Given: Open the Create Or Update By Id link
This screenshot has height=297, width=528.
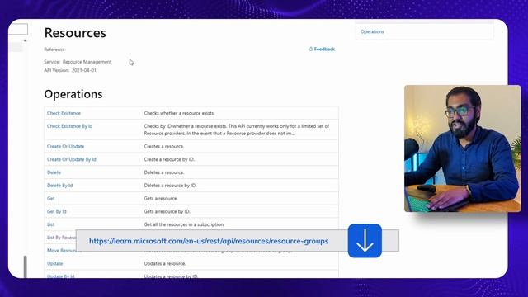Looking at the screenshot, I should click(72, 159).
